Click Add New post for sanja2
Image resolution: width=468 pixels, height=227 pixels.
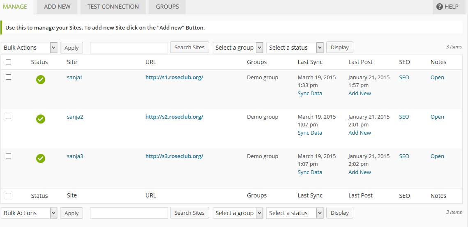click(x=360, y=133)
